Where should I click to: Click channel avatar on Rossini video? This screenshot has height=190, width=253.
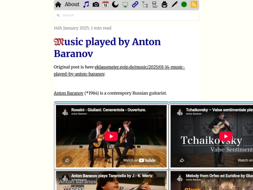tap(65, 112)
